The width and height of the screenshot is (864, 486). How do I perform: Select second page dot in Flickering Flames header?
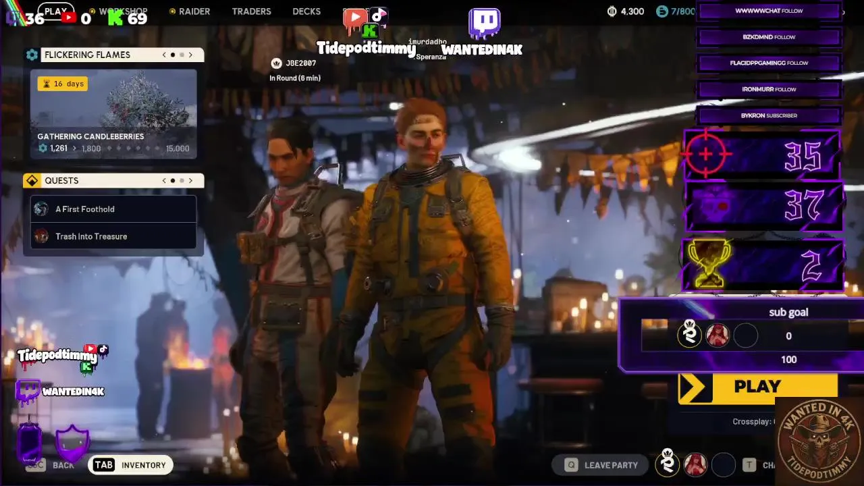pos(182,55)
